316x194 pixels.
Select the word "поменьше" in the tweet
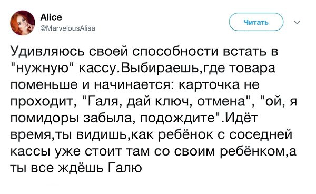tap(44, 85)
